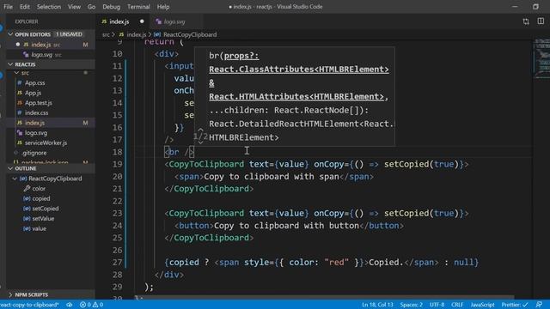This screenshot has width=550, height=309.
Task: Open errors and warnings in status bar
Action: 91,305
